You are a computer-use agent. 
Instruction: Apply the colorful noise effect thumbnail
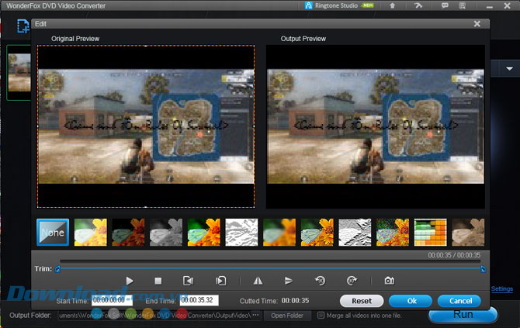pos(393,233)
